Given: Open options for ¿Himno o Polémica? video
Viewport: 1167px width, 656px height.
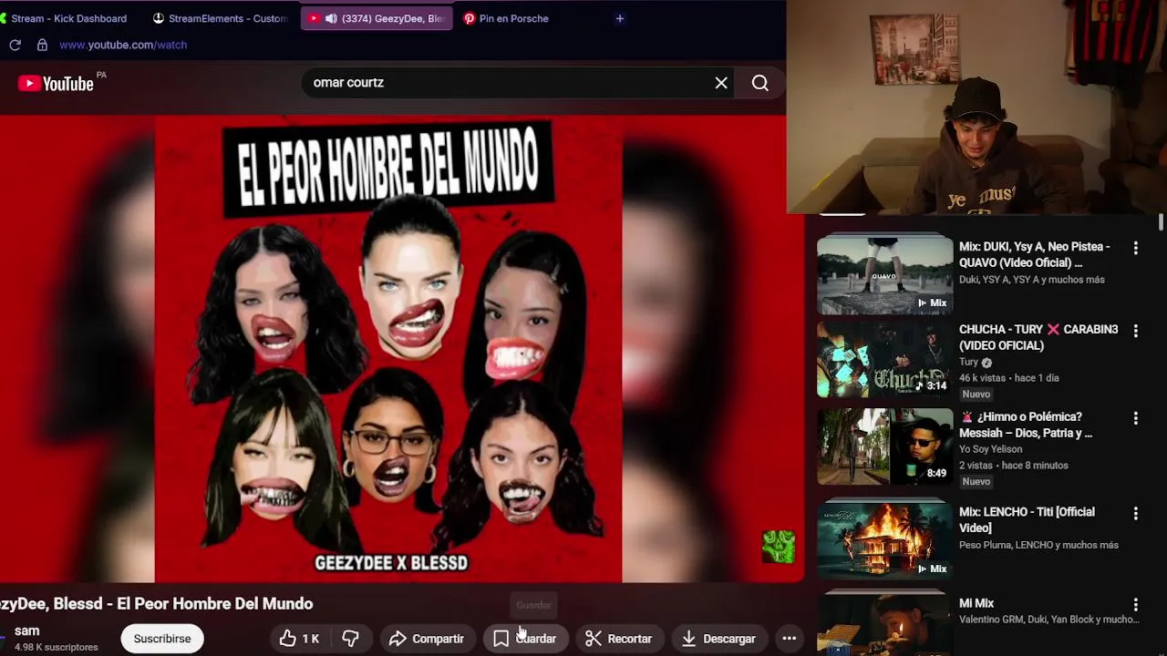Looking at the screenshot, I should (x=1135, y=418).
